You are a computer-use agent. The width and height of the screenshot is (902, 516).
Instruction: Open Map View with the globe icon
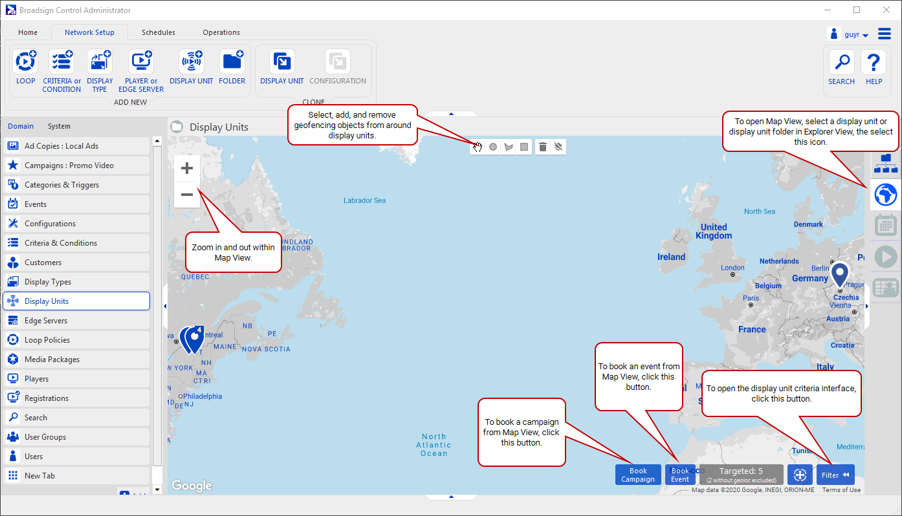click(885, 194)
